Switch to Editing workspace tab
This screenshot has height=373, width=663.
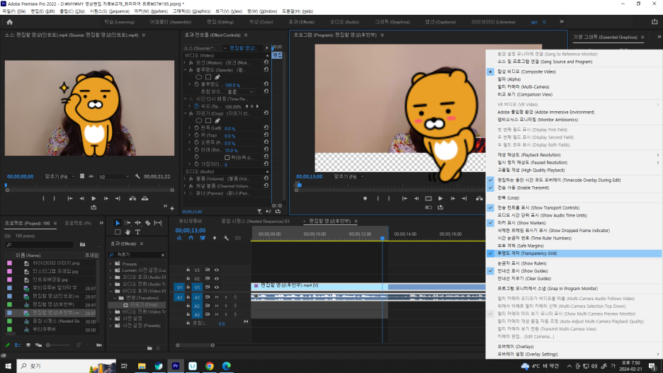click(x=220, y=22)
